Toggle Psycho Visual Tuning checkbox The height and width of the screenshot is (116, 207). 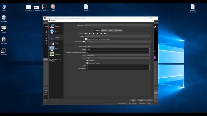point(87,63)
